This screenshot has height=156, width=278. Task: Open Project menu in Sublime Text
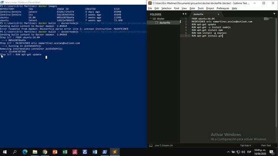coord(210,8)
